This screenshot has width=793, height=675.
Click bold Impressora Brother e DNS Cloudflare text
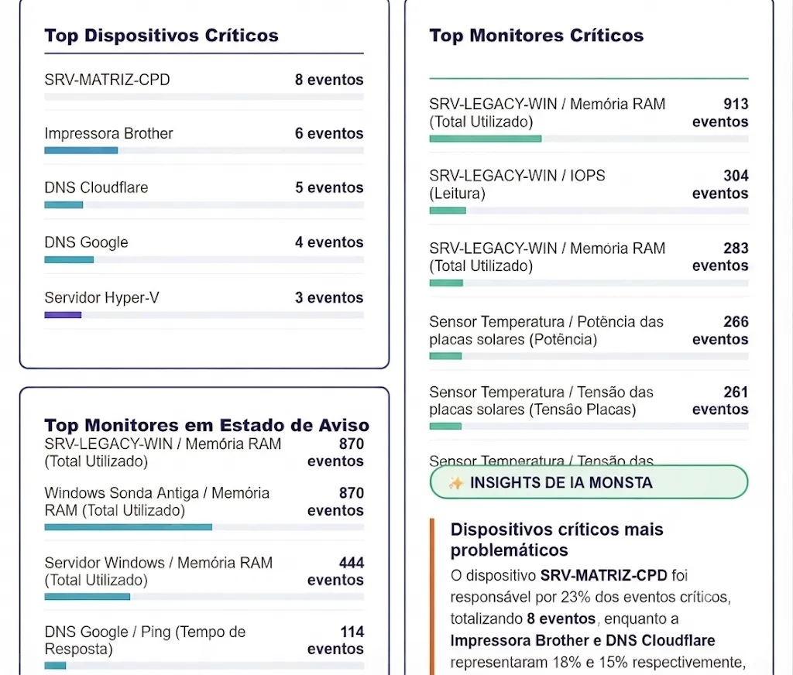pyautogui.click(x=582, y=640)
